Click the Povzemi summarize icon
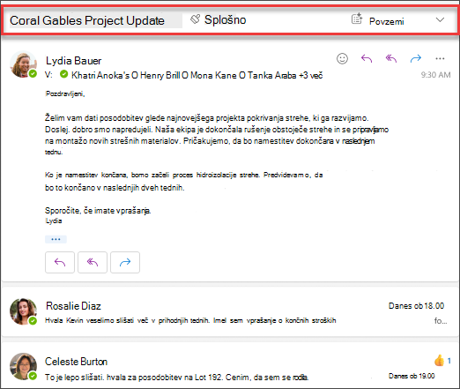The height and width of the screenshot is (389, 460). click(x=357, y=19)
